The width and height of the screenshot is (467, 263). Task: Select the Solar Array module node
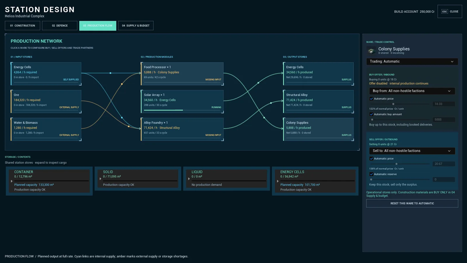tap(182, 101)
